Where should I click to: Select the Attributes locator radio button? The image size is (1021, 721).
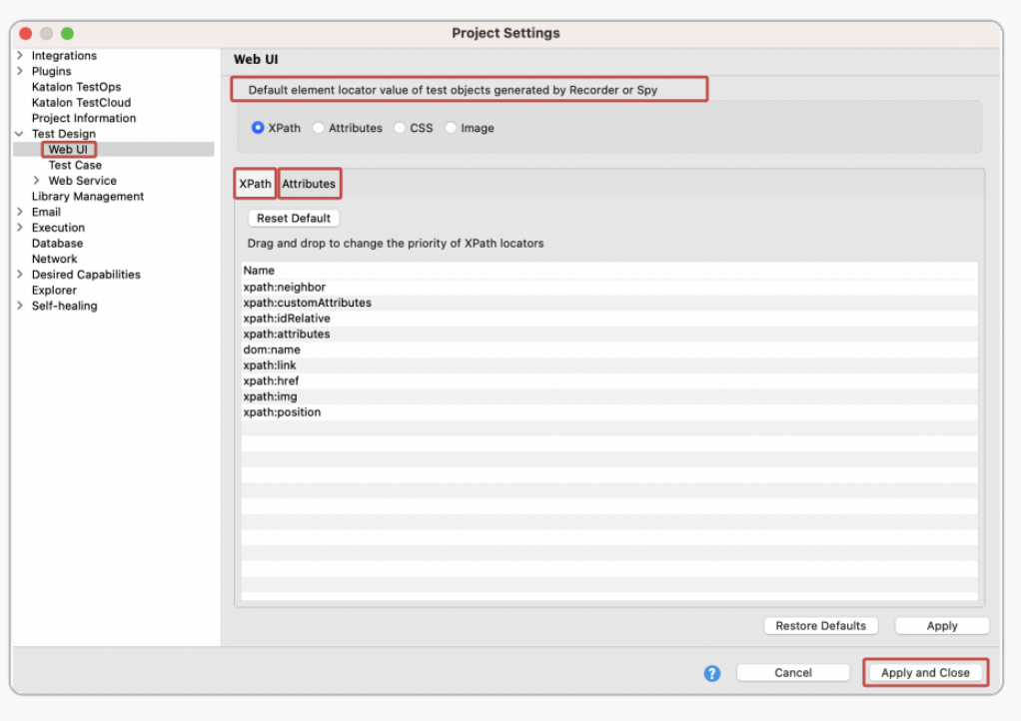(x=318, y=128)
